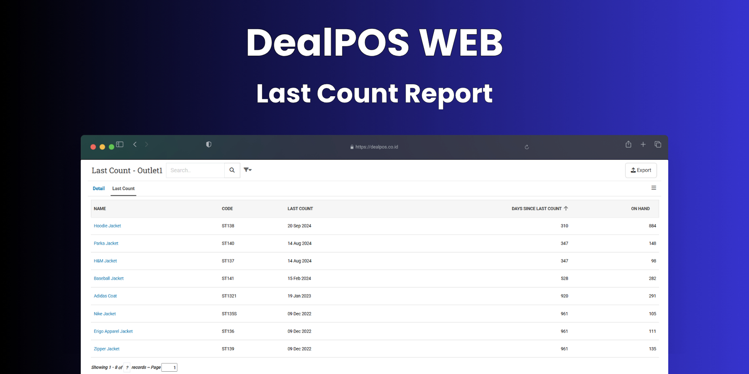Click days value 310
Image resolution: width=749 pixels, height=374 pixels.
coord(564,226)
